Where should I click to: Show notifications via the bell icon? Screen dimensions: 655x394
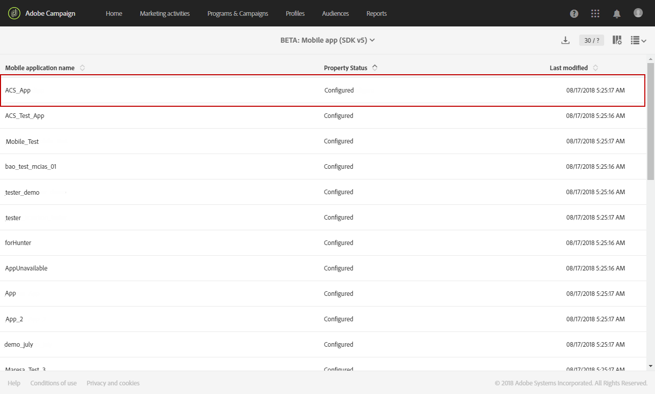[617, 14]
